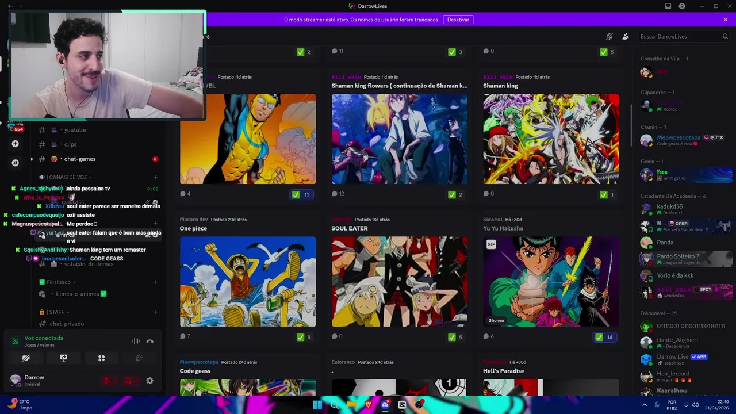This screenshot has height=414, width=736.
Task: Open the Code geass post title
Action: (x=195, y=371)
